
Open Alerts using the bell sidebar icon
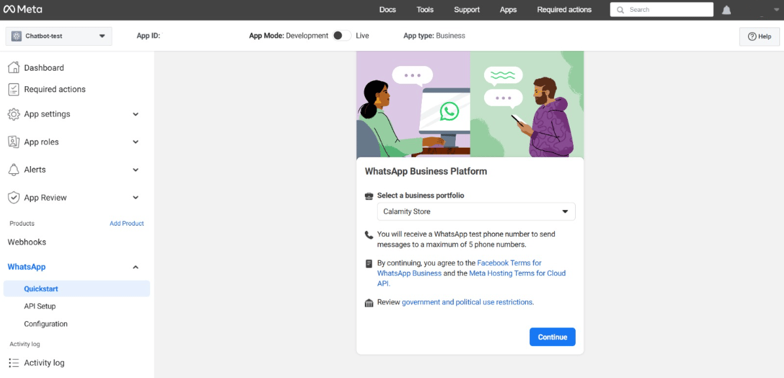pos(13,169)
